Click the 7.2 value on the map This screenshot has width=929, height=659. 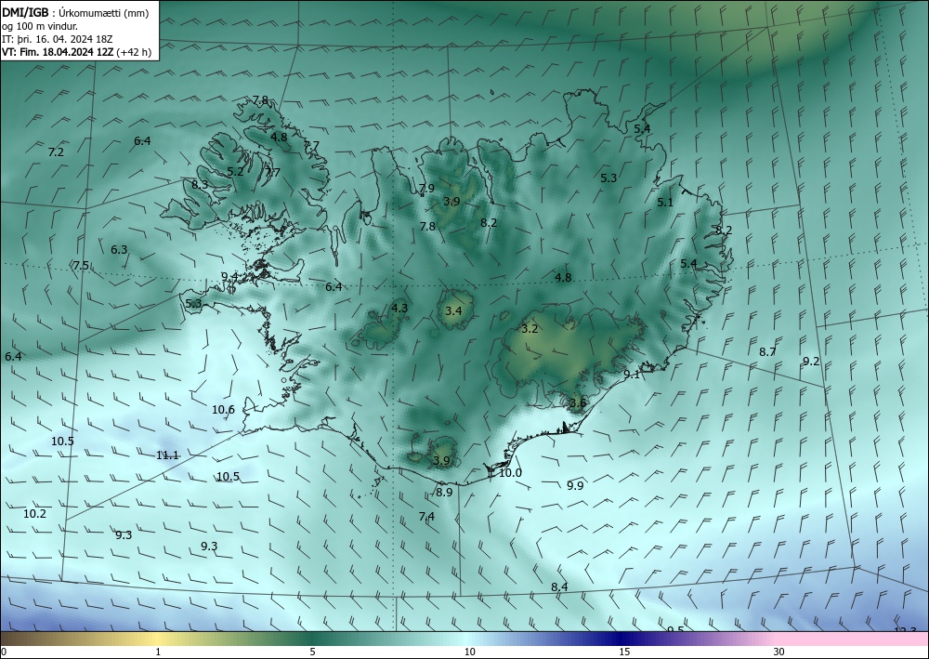point(56,152)
